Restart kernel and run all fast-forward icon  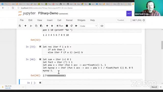click(76, 26)
